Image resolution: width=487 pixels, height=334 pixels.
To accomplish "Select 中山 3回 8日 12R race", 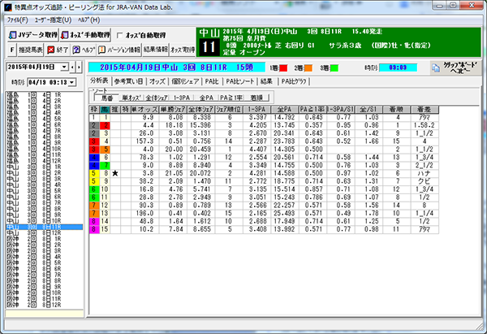I will tap(44, 233).
